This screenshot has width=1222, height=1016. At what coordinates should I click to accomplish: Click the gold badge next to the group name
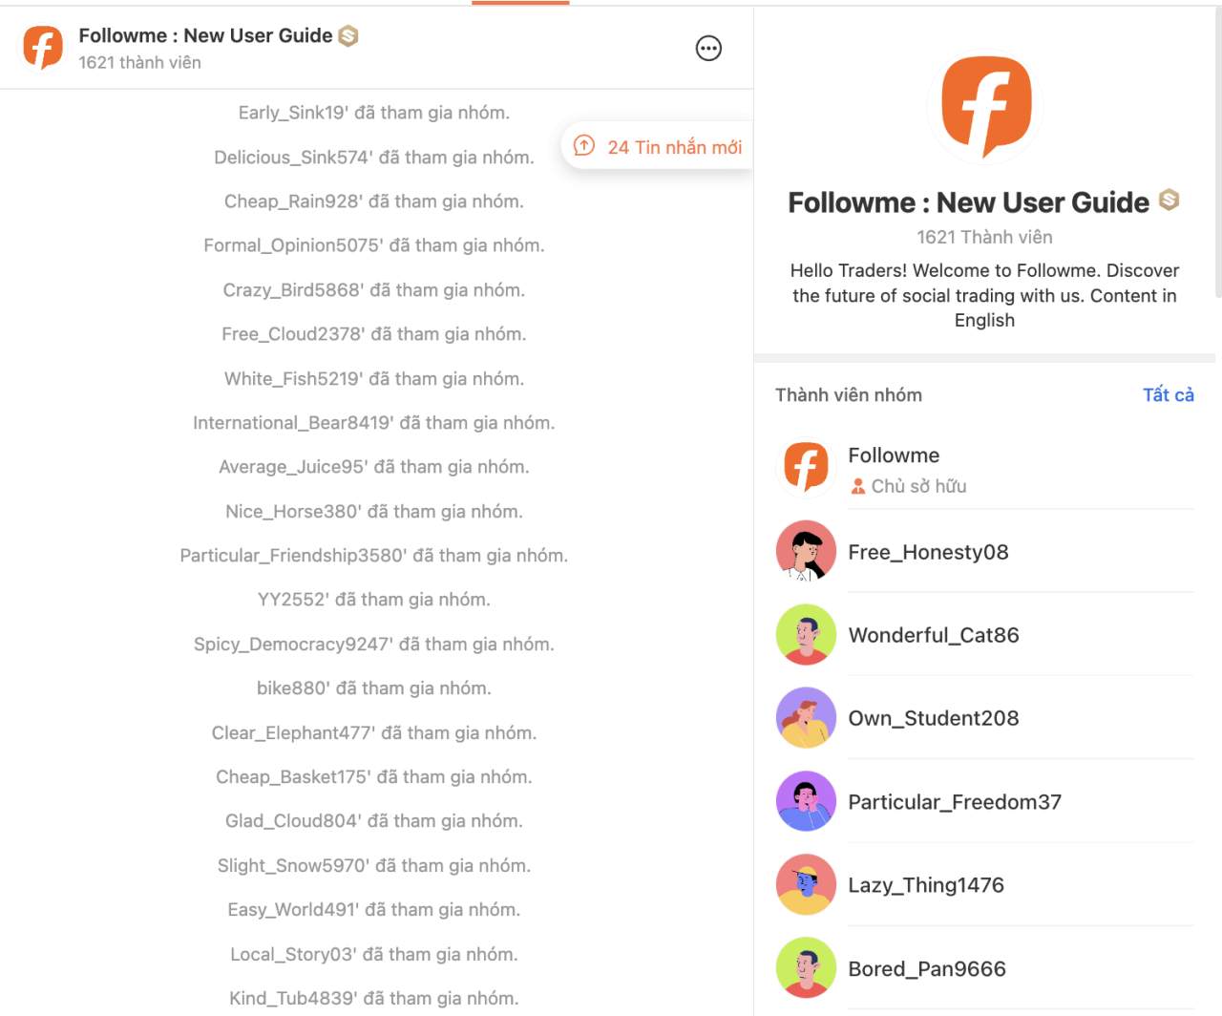pyautogui.click(x=348, y=34)
